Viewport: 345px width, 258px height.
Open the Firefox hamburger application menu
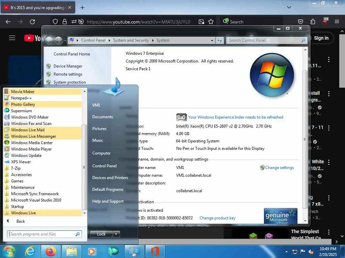pyautogui.click(x=337, y=21)
